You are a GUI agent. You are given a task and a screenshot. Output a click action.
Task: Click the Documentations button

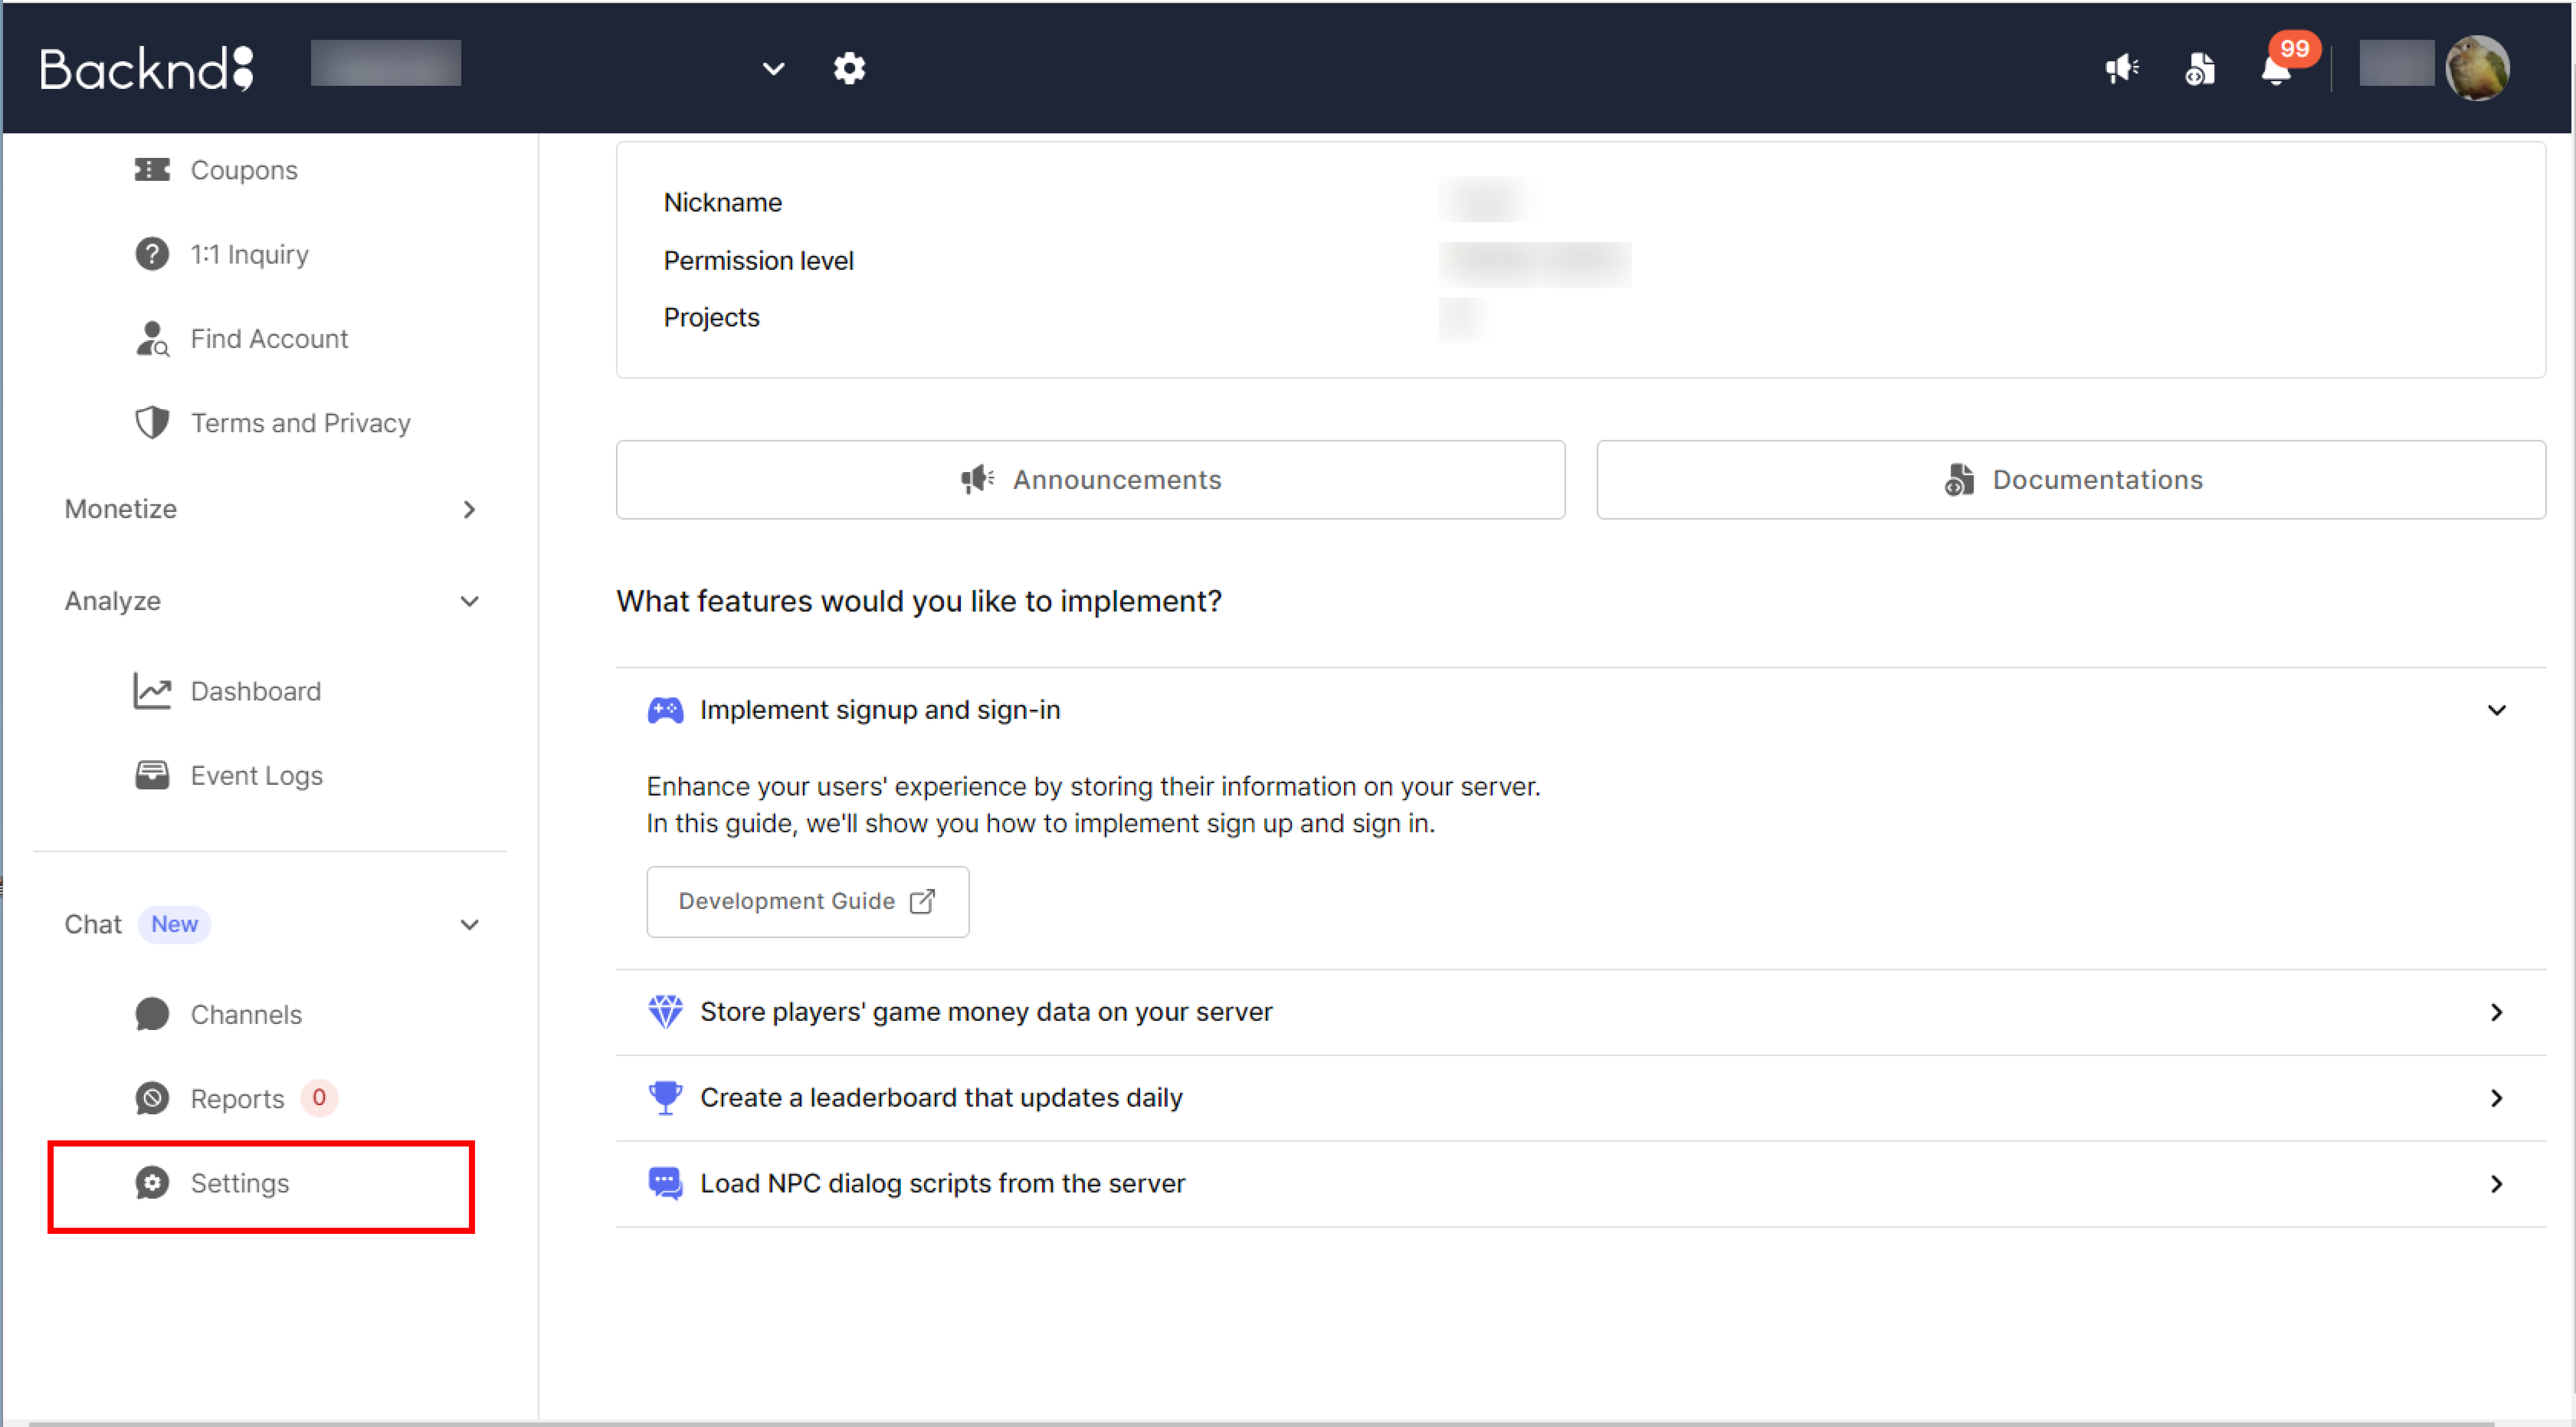2071,480
